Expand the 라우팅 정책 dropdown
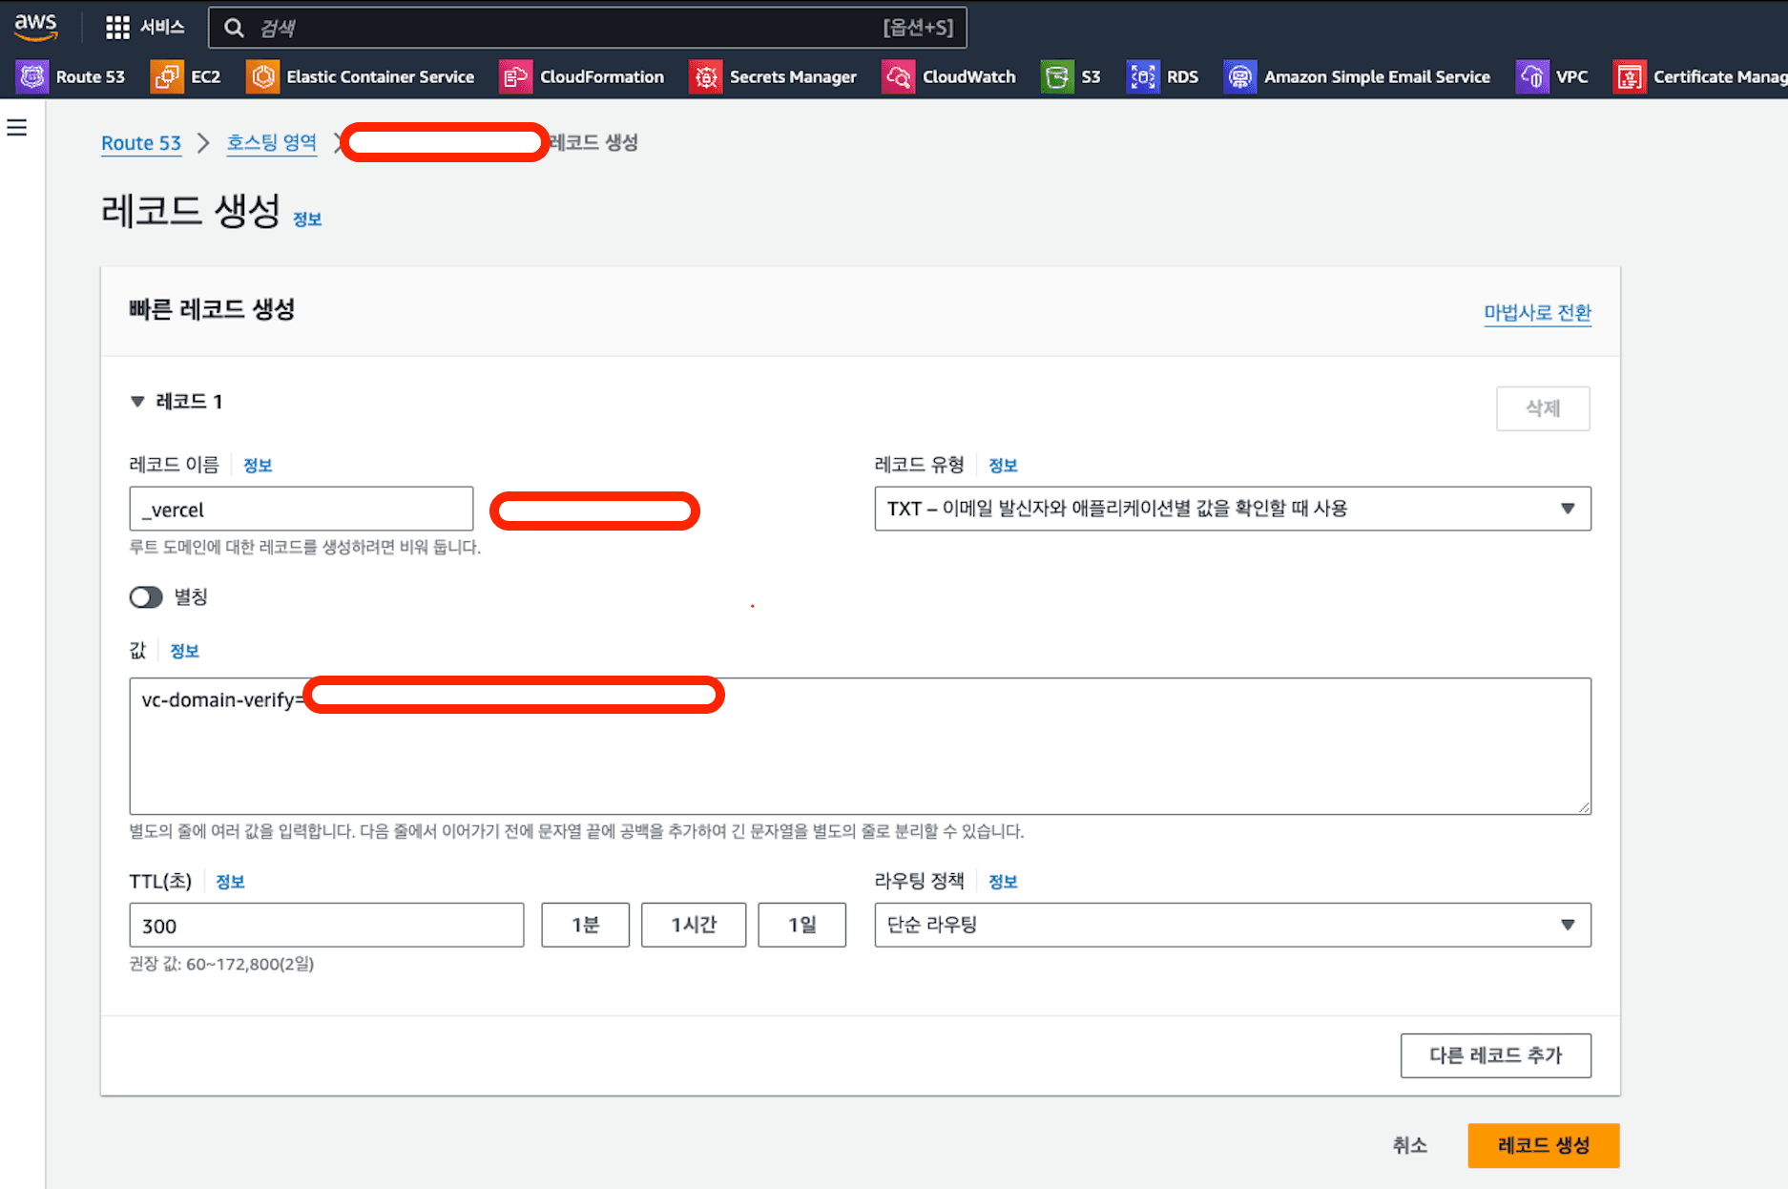Screen dimensions: 1788x1189 point(1232,925)
